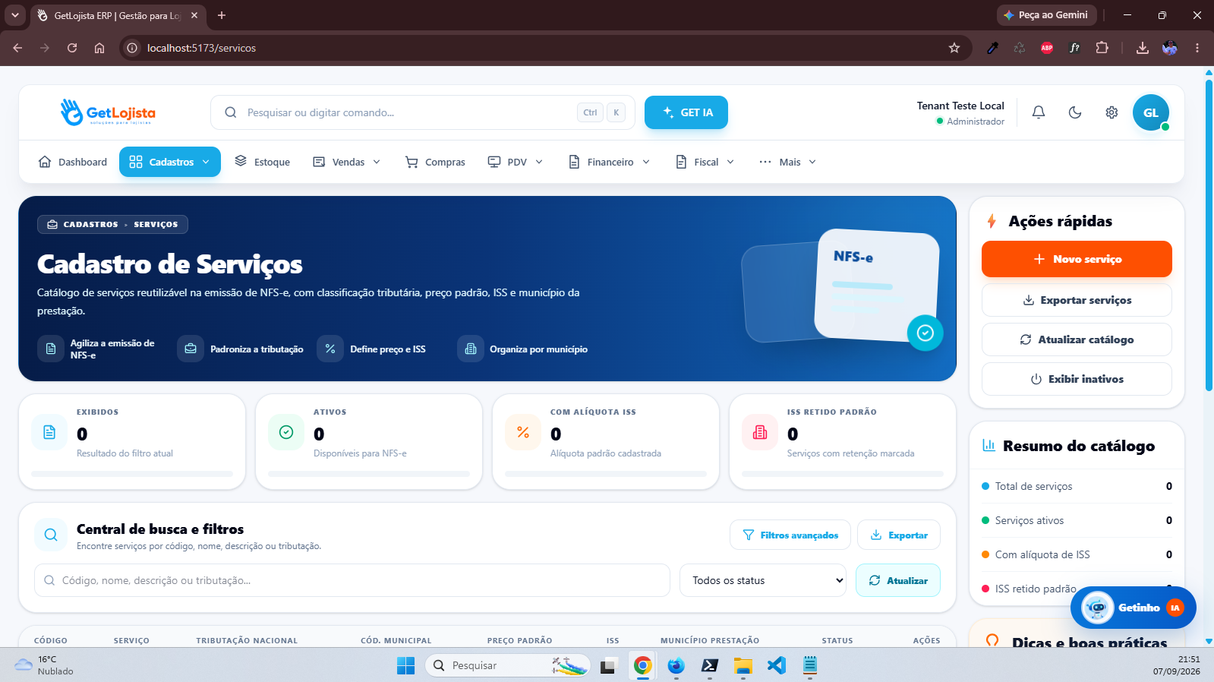Expand the Mais menu
The width and height of the screenshot is (1214, 682).
pyautogui.click(x=788, y=162)
